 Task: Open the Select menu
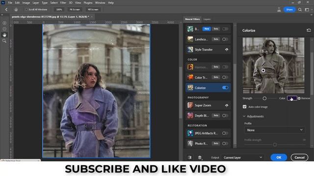coord(53,3)
